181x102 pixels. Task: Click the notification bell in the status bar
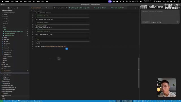[x=179, y=101]
